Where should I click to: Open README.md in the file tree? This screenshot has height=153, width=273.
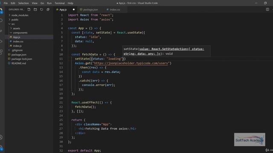[x=18, y=63]
